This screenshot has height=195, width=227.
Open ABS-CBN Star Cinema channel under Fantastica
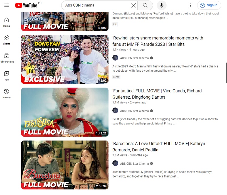134,111
